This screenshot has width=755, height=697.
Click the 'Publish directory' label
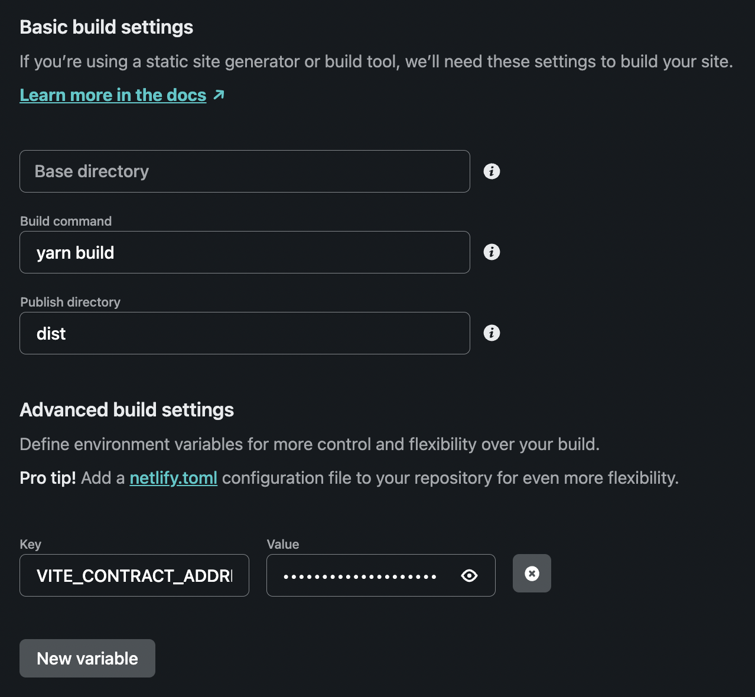pyautogui.click(x=70, y=302)
